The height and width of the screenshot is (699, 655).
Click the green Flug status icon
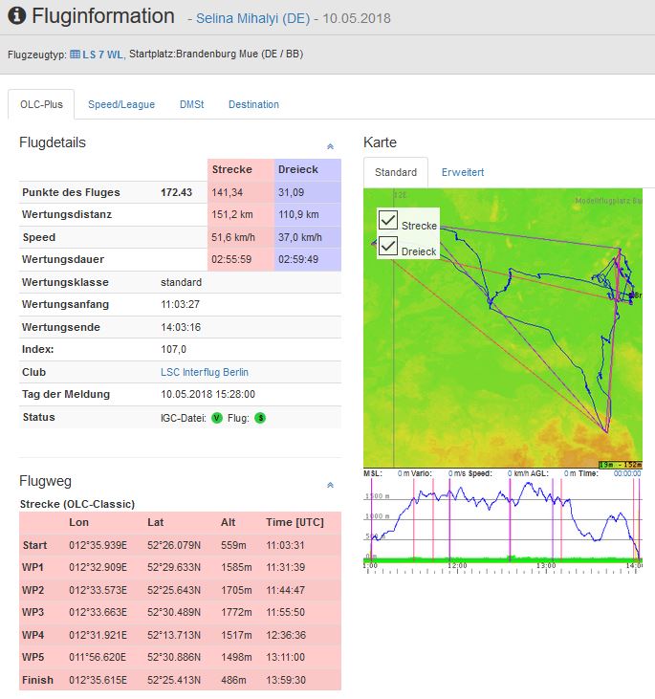coord(260,418)
